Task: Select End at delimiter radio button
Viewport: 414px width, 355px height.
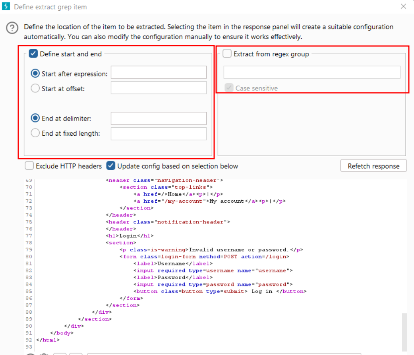Action: (x=35, y=118)
